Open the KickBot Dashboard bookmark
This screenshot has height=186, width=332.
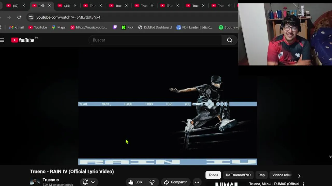(x=155, y=27)
